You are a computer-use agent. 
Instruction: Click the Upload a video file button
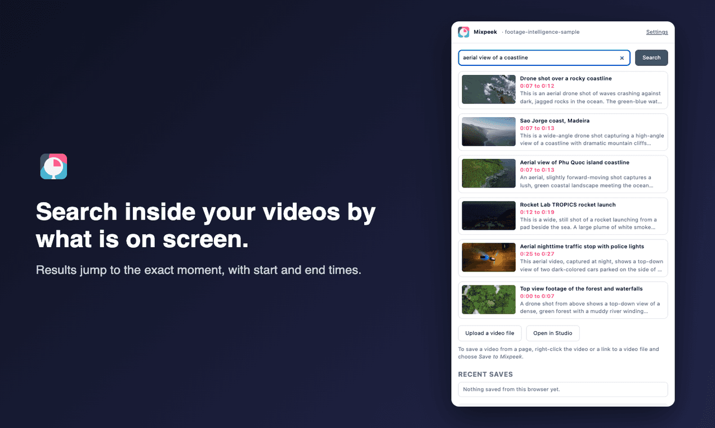pos(490,333)
